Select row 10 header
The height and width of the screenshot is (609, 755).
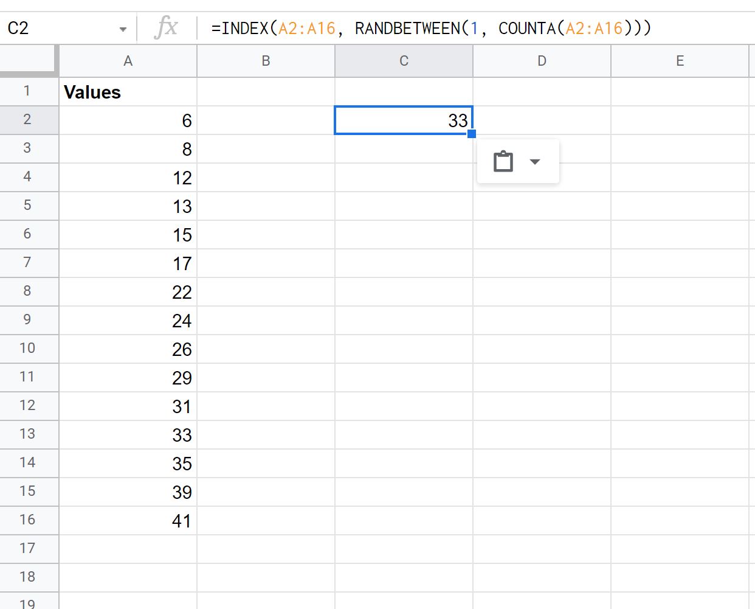tap(29, 349)
